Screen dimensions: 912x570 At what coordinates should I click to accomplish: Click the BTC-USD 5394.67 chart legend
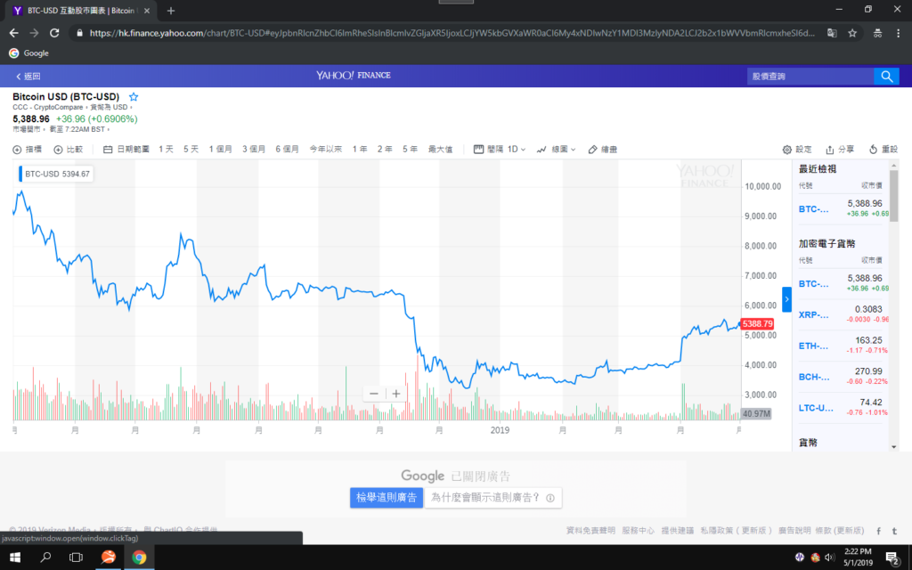coord(56,174)
